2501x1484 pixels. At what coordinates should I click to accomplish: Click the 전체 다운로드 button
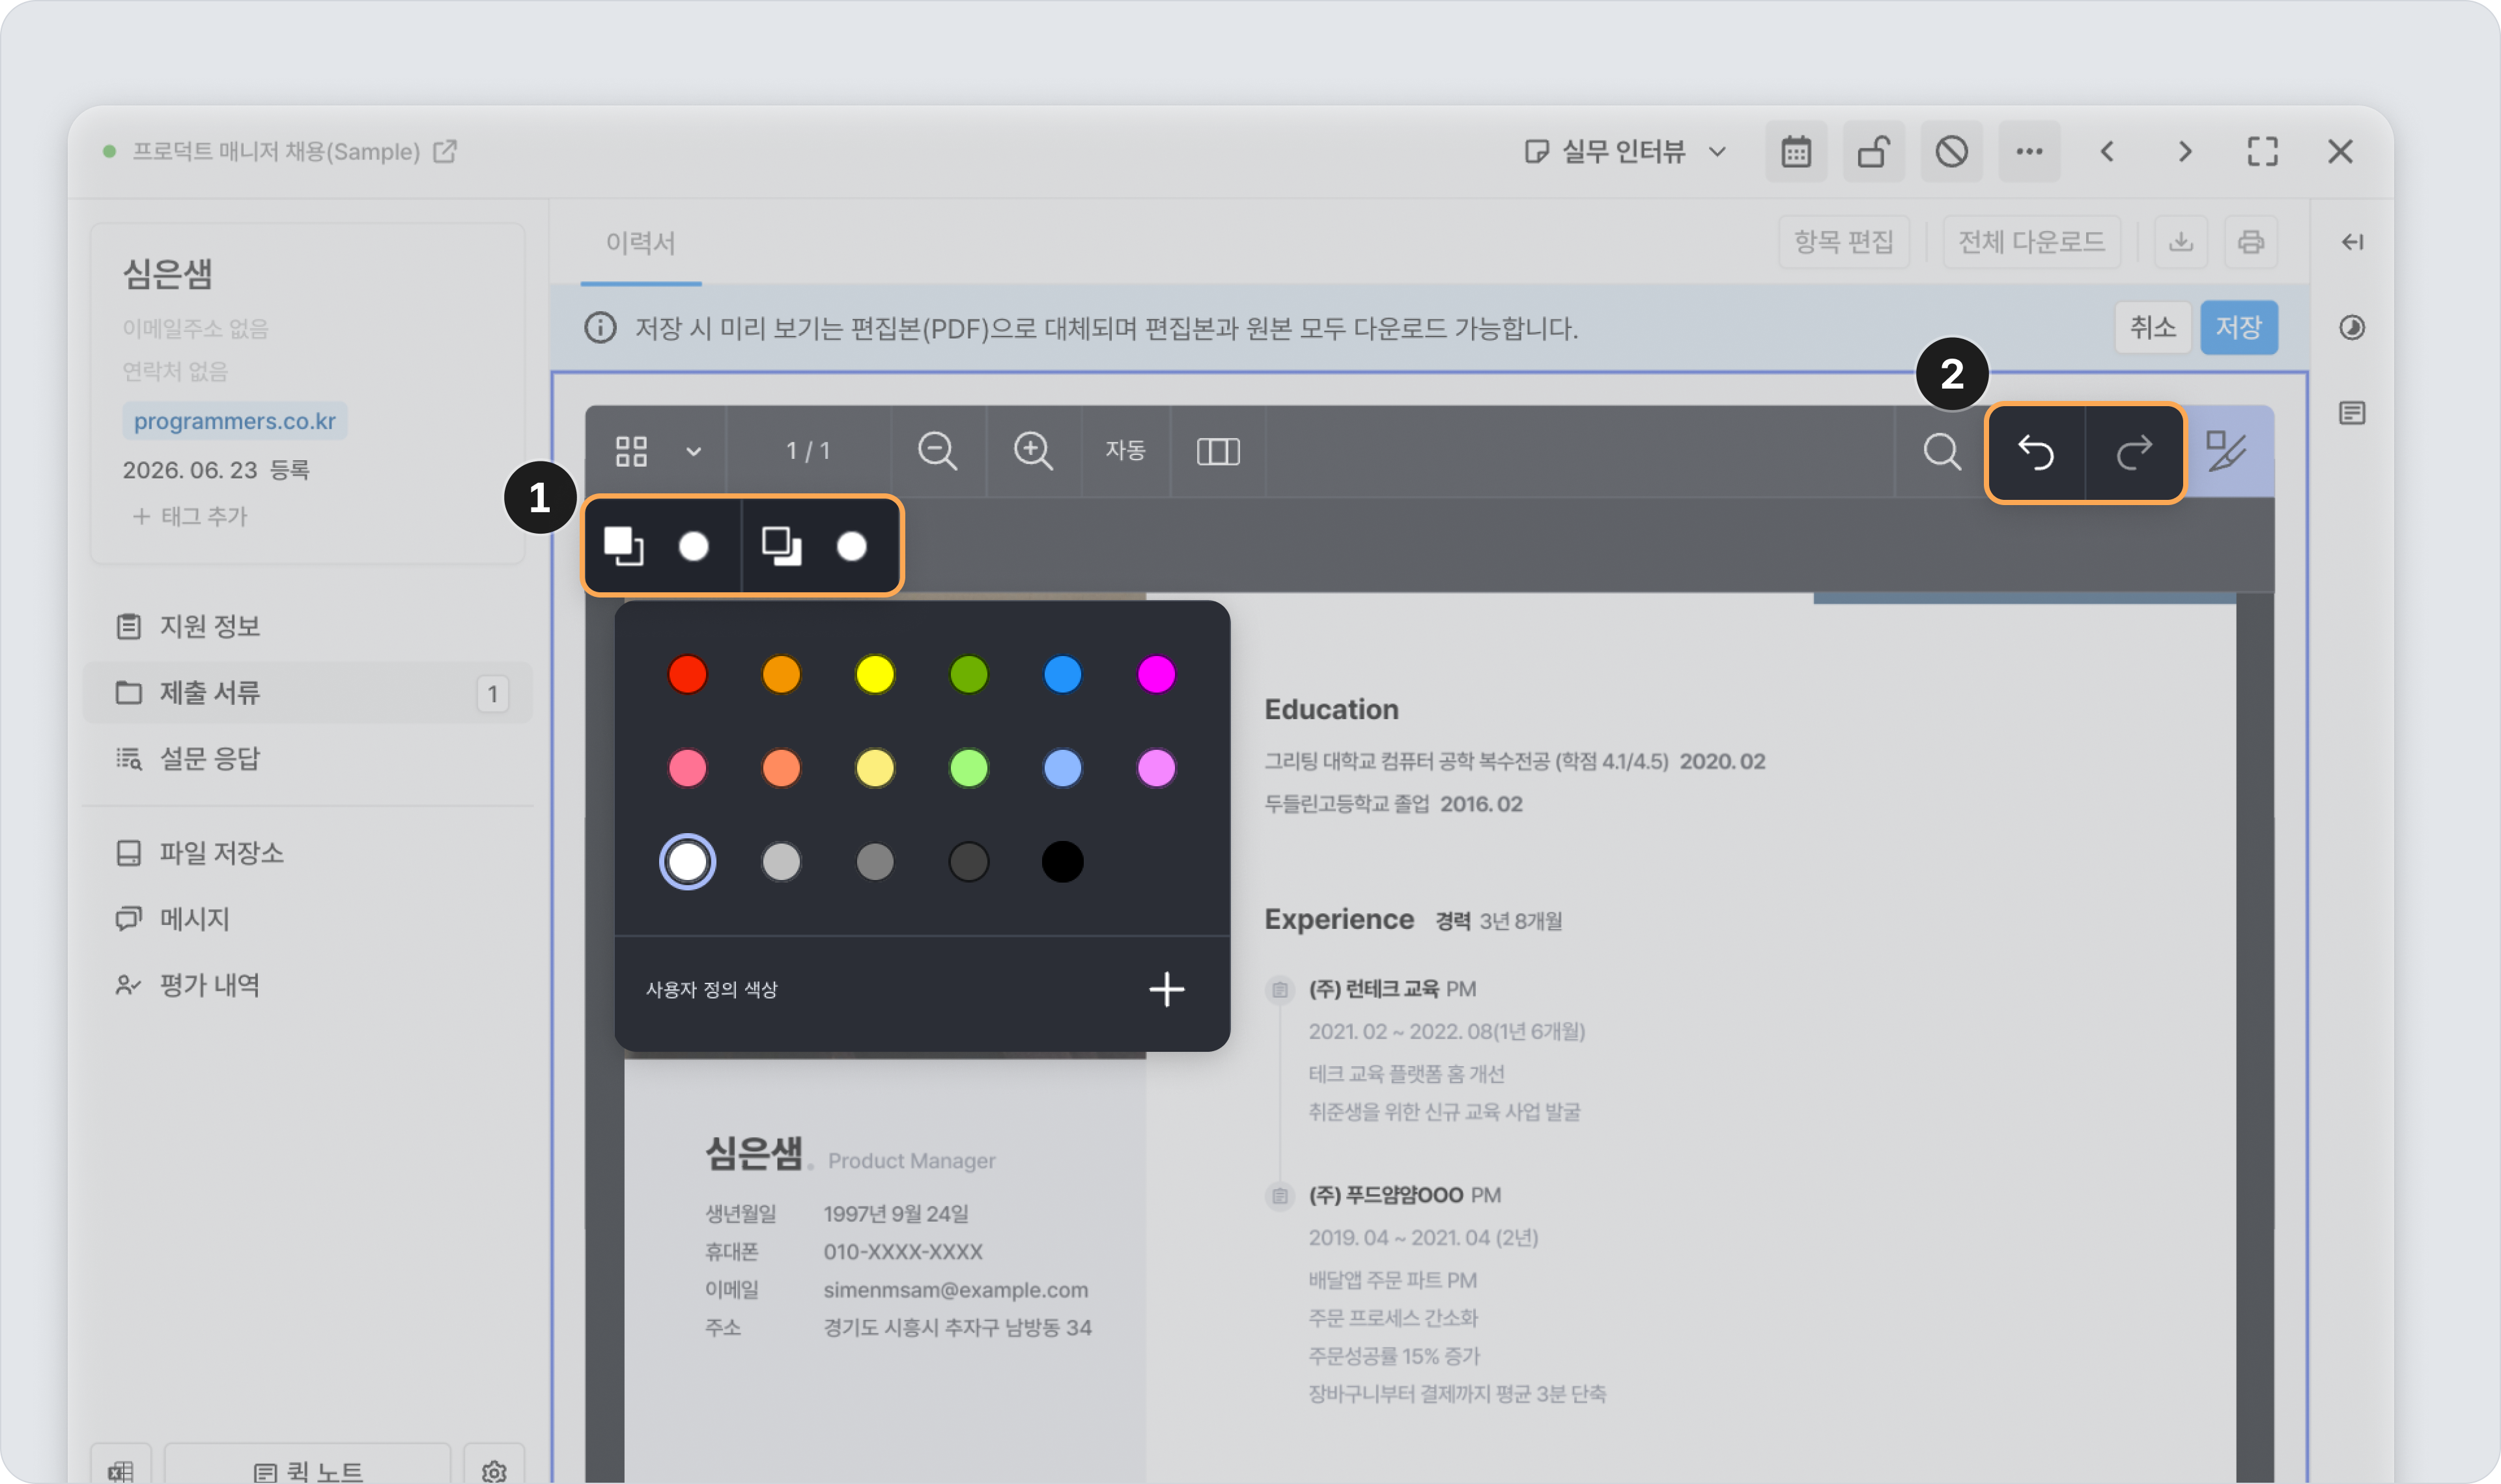pos(2031,242)
